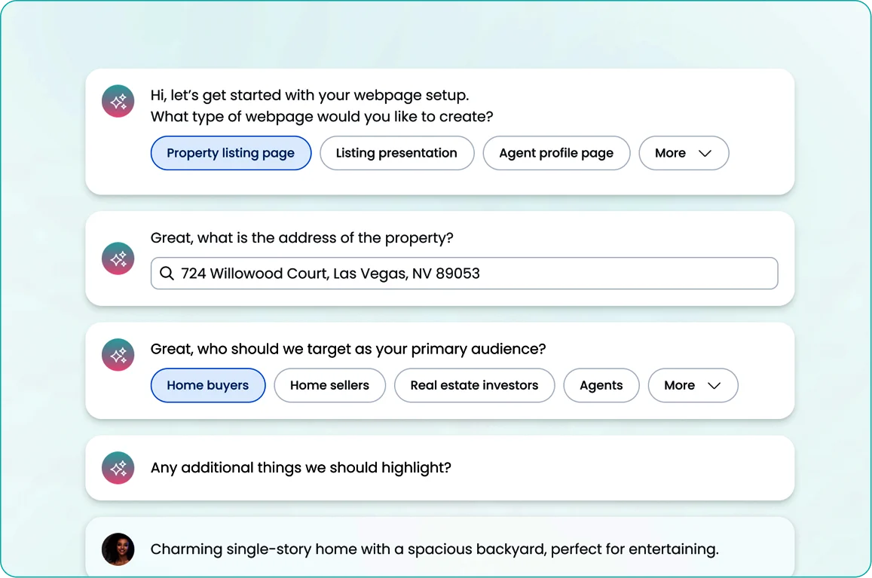Click the user profile photo avatar
Image resolution: width=872 pixels, height=578 pixels.
pos(118,549)
